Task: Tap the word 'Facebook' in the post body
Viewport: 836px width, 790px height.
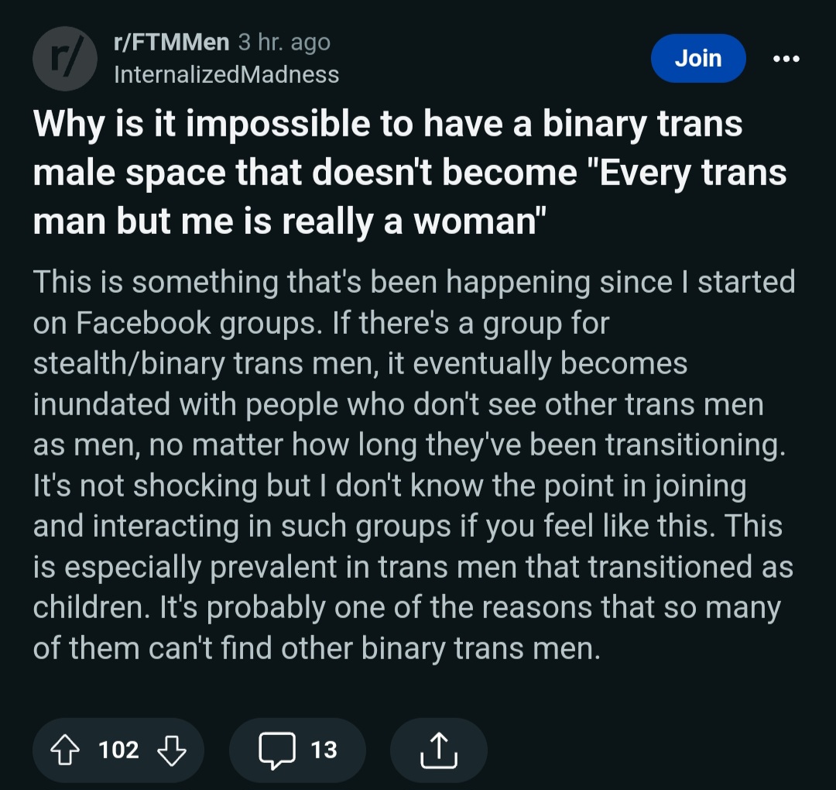Action: (143, 323)
